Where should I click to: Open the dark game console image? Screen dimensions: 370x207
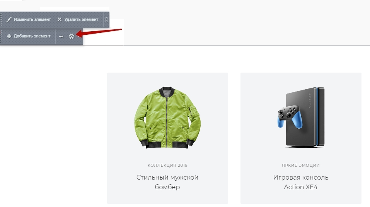pos(301,117)
